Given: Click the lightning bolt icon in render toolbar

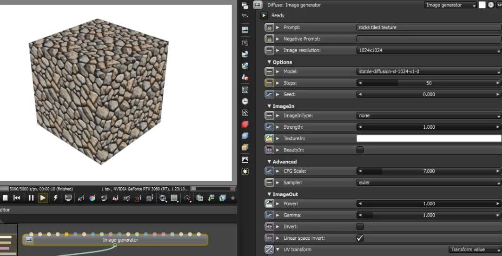Looking at the screenshot, I should coord(55,198).
